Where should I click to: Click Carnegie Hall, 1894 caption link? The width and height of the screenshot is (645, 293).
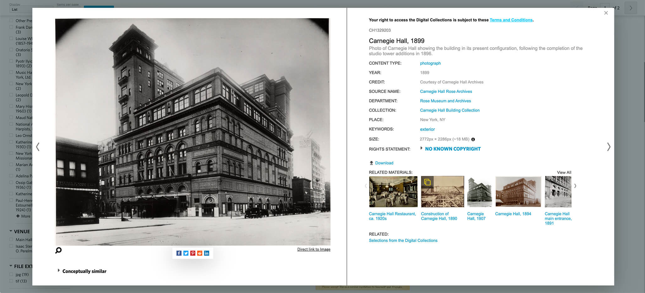tap(513, 214)
